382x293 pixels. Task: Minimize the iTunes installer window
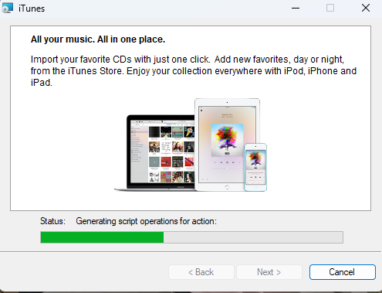coord(296,8)
